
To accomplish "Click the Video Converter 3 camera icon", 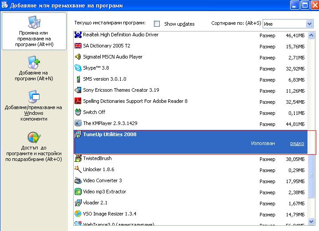I will (x=78, y=180).
